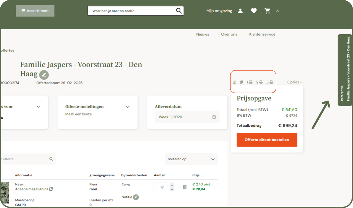Click the copy/duplicate offerte icon
Screen dimensions: 353x208
coord(242,82)
